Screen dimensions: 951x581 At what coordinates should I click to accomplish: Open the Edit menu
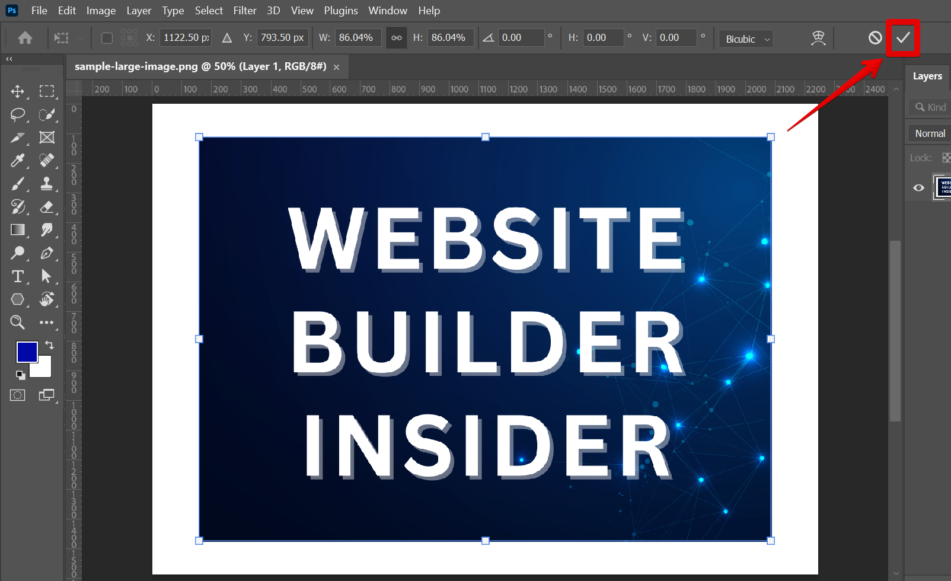67,11
